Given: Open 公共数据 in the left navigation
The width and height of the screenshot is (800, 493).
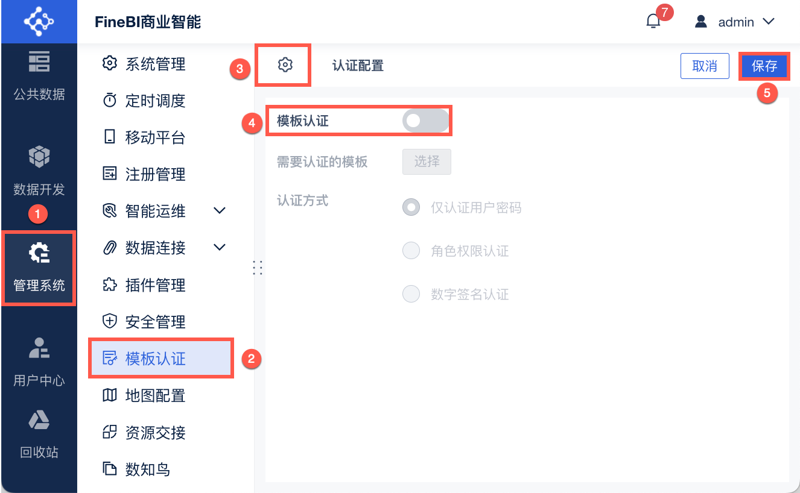Looking at the screenshot, I should point(39,75).
